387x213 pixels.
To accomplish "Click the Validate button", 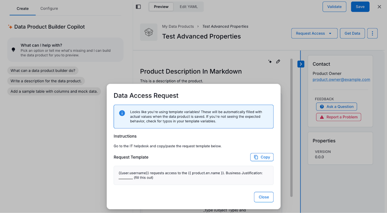I will 334,6.
